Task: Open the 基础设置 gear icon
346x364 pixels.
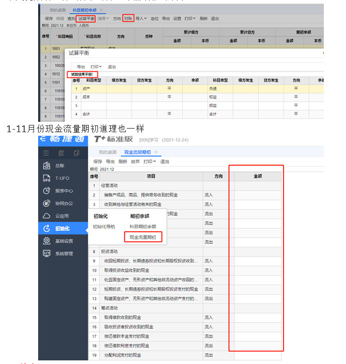Action: 46,241
